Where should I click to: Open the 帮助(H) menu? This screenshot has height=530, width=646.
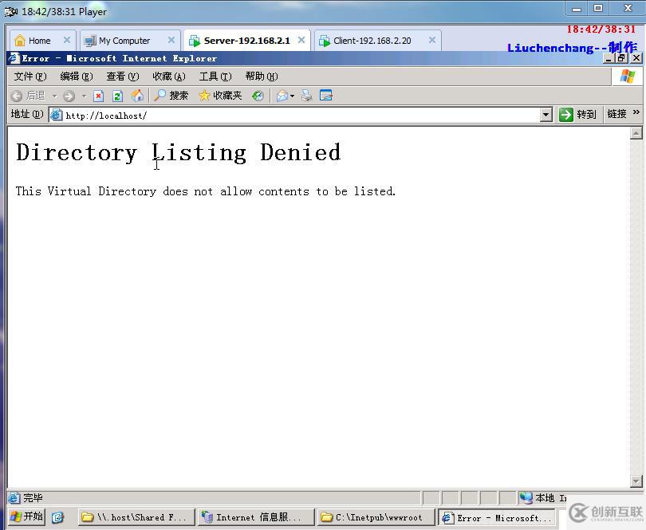[262, 77]
